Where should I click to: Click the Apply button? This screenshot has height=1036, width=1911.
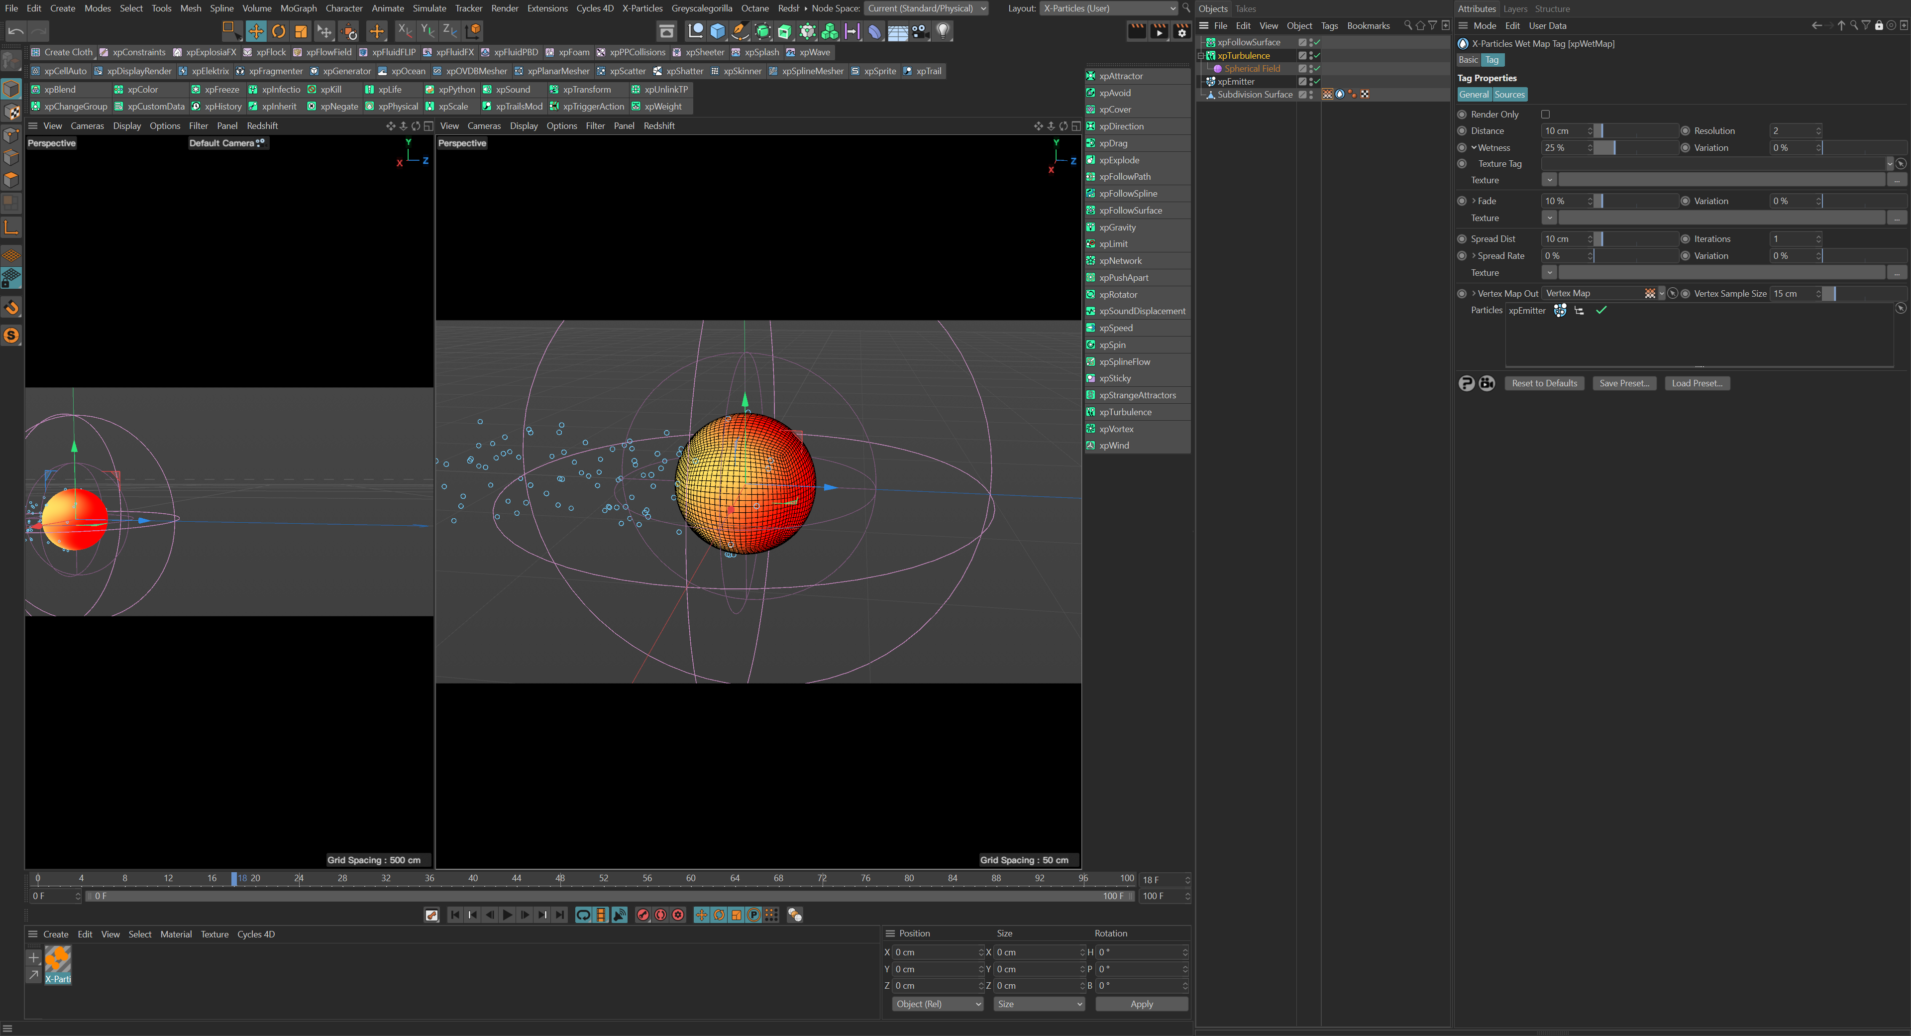coord(1141,1004)
